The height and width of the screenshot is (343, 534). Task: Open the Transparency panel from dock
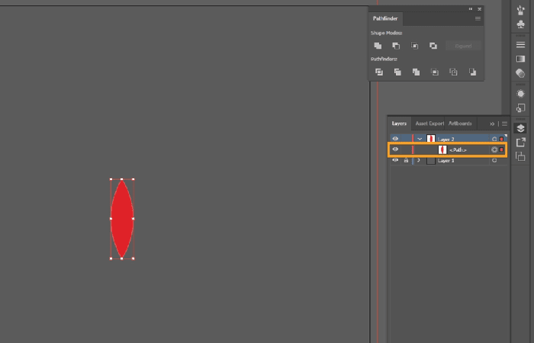[520, 73]
